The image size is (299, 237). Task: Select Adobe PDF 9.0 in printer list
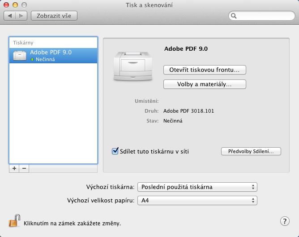tap(53, 56)
